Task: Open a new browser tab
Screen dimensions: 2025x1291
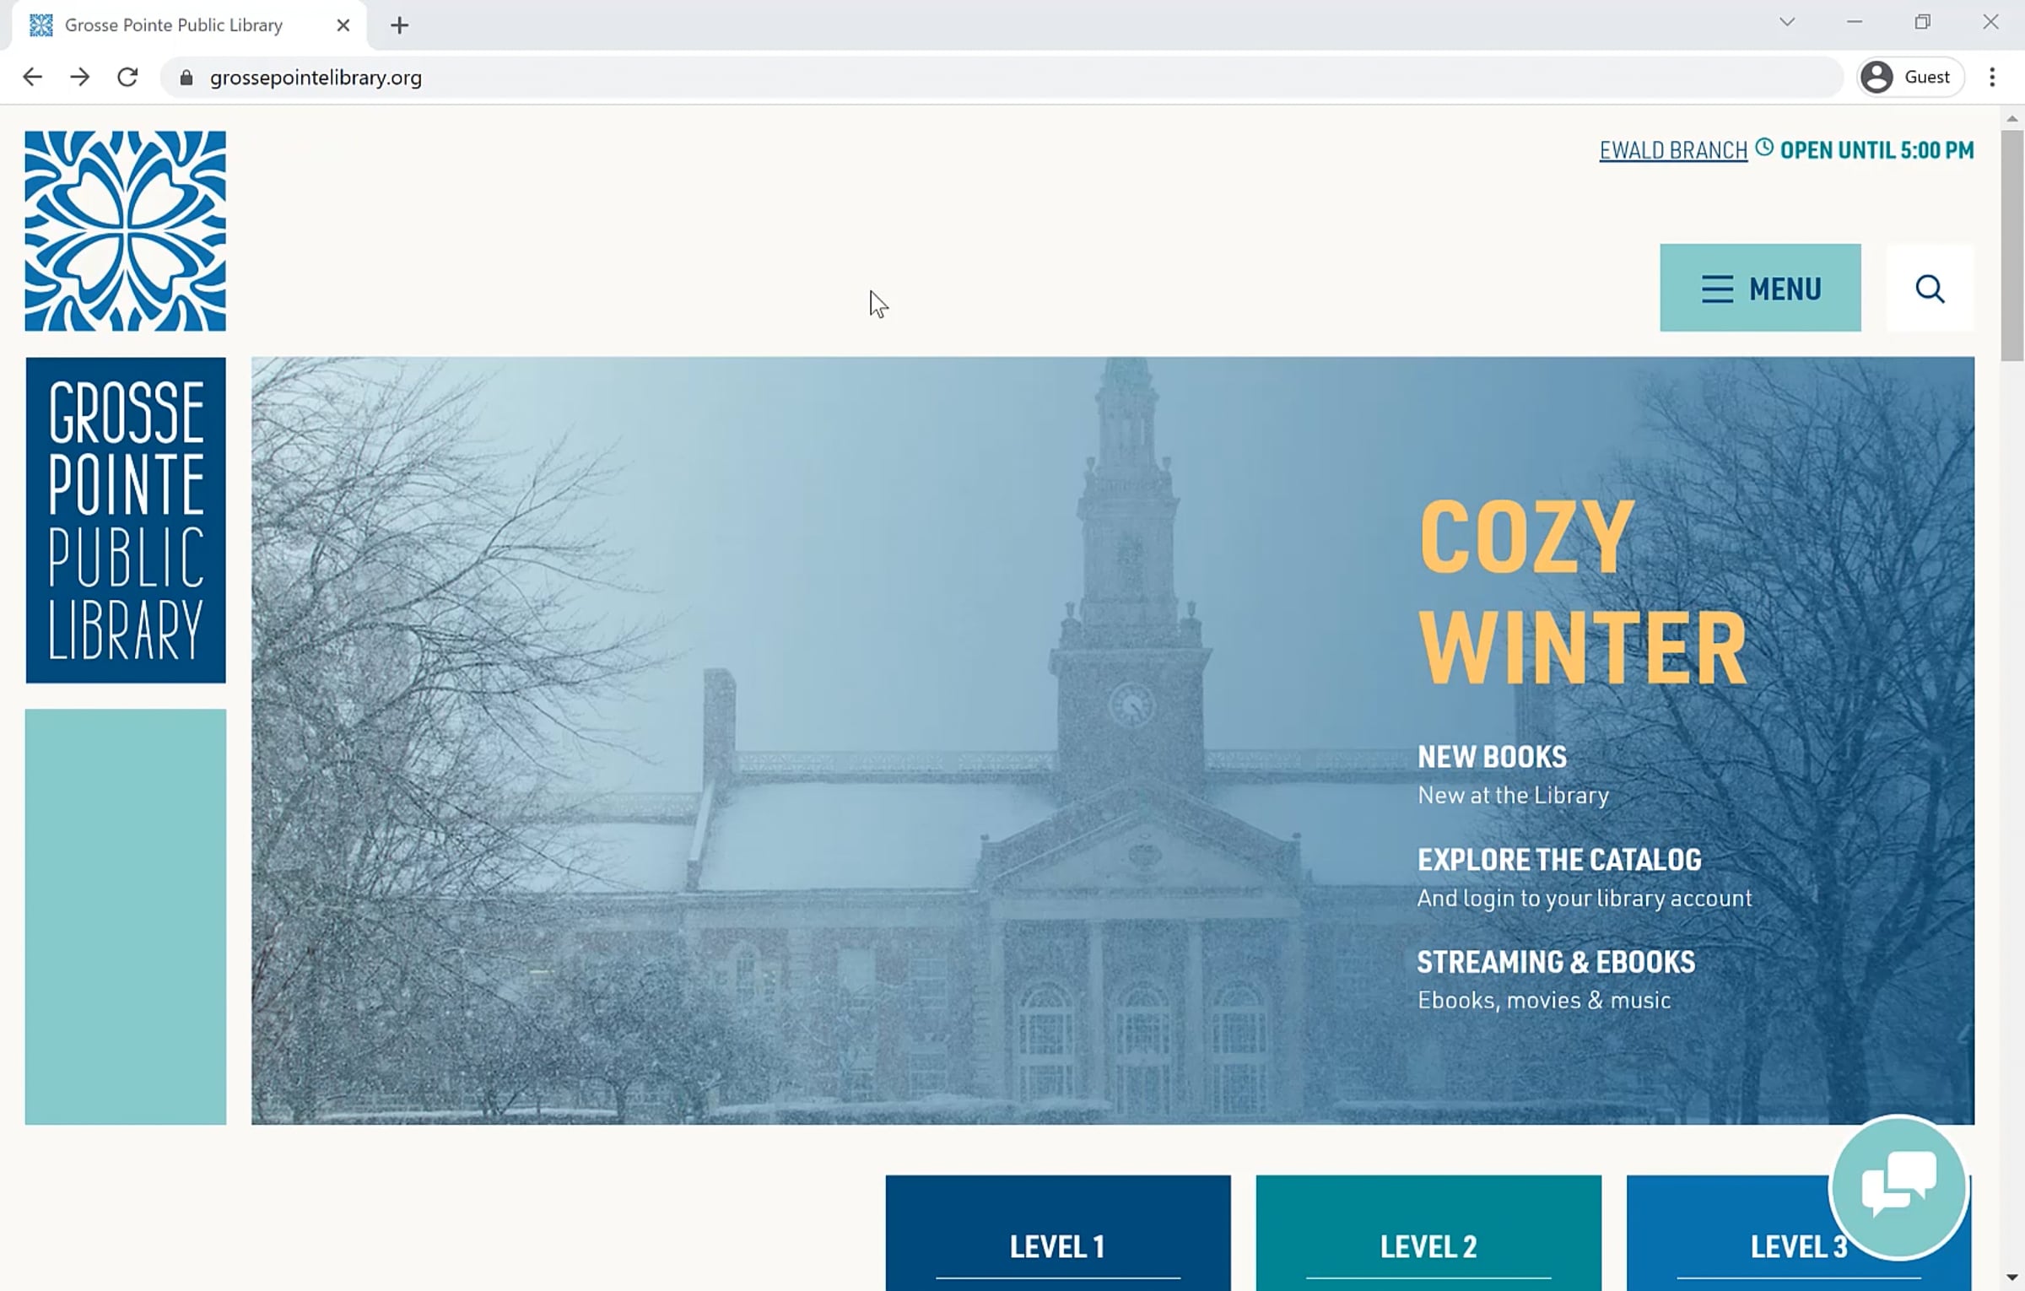Action: (399, 25)
